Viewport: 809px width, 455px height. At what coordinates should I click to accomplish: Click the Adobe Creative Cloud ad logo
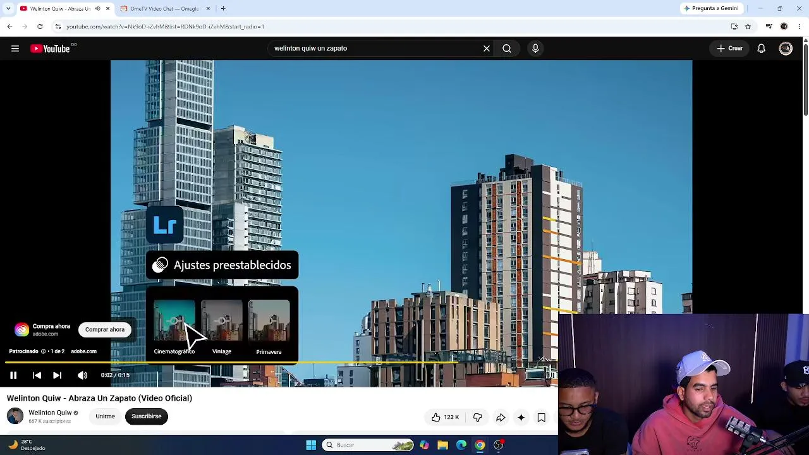(x=22, y=329)
